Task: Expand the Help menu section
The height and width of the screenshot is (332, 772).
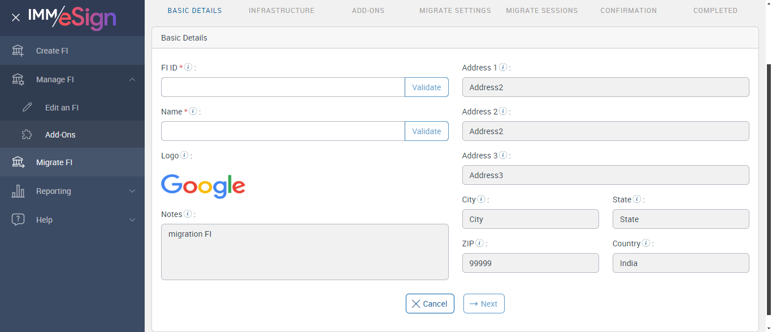Action: 132,220
